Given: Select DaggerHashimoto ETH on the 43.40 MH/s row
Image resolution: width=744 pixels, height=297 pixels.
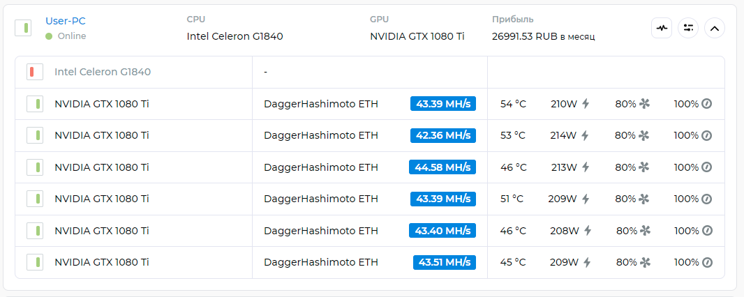Looking at the screenshot, I should click(x=321, y=231).
